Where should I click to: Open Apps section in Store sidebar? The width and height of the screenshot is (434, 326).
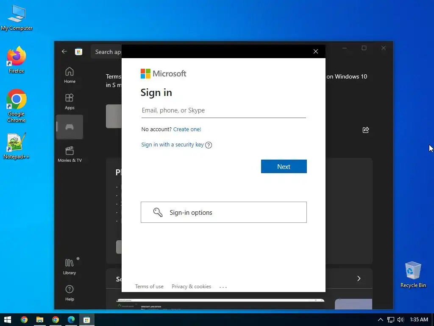tap(70, 101)
